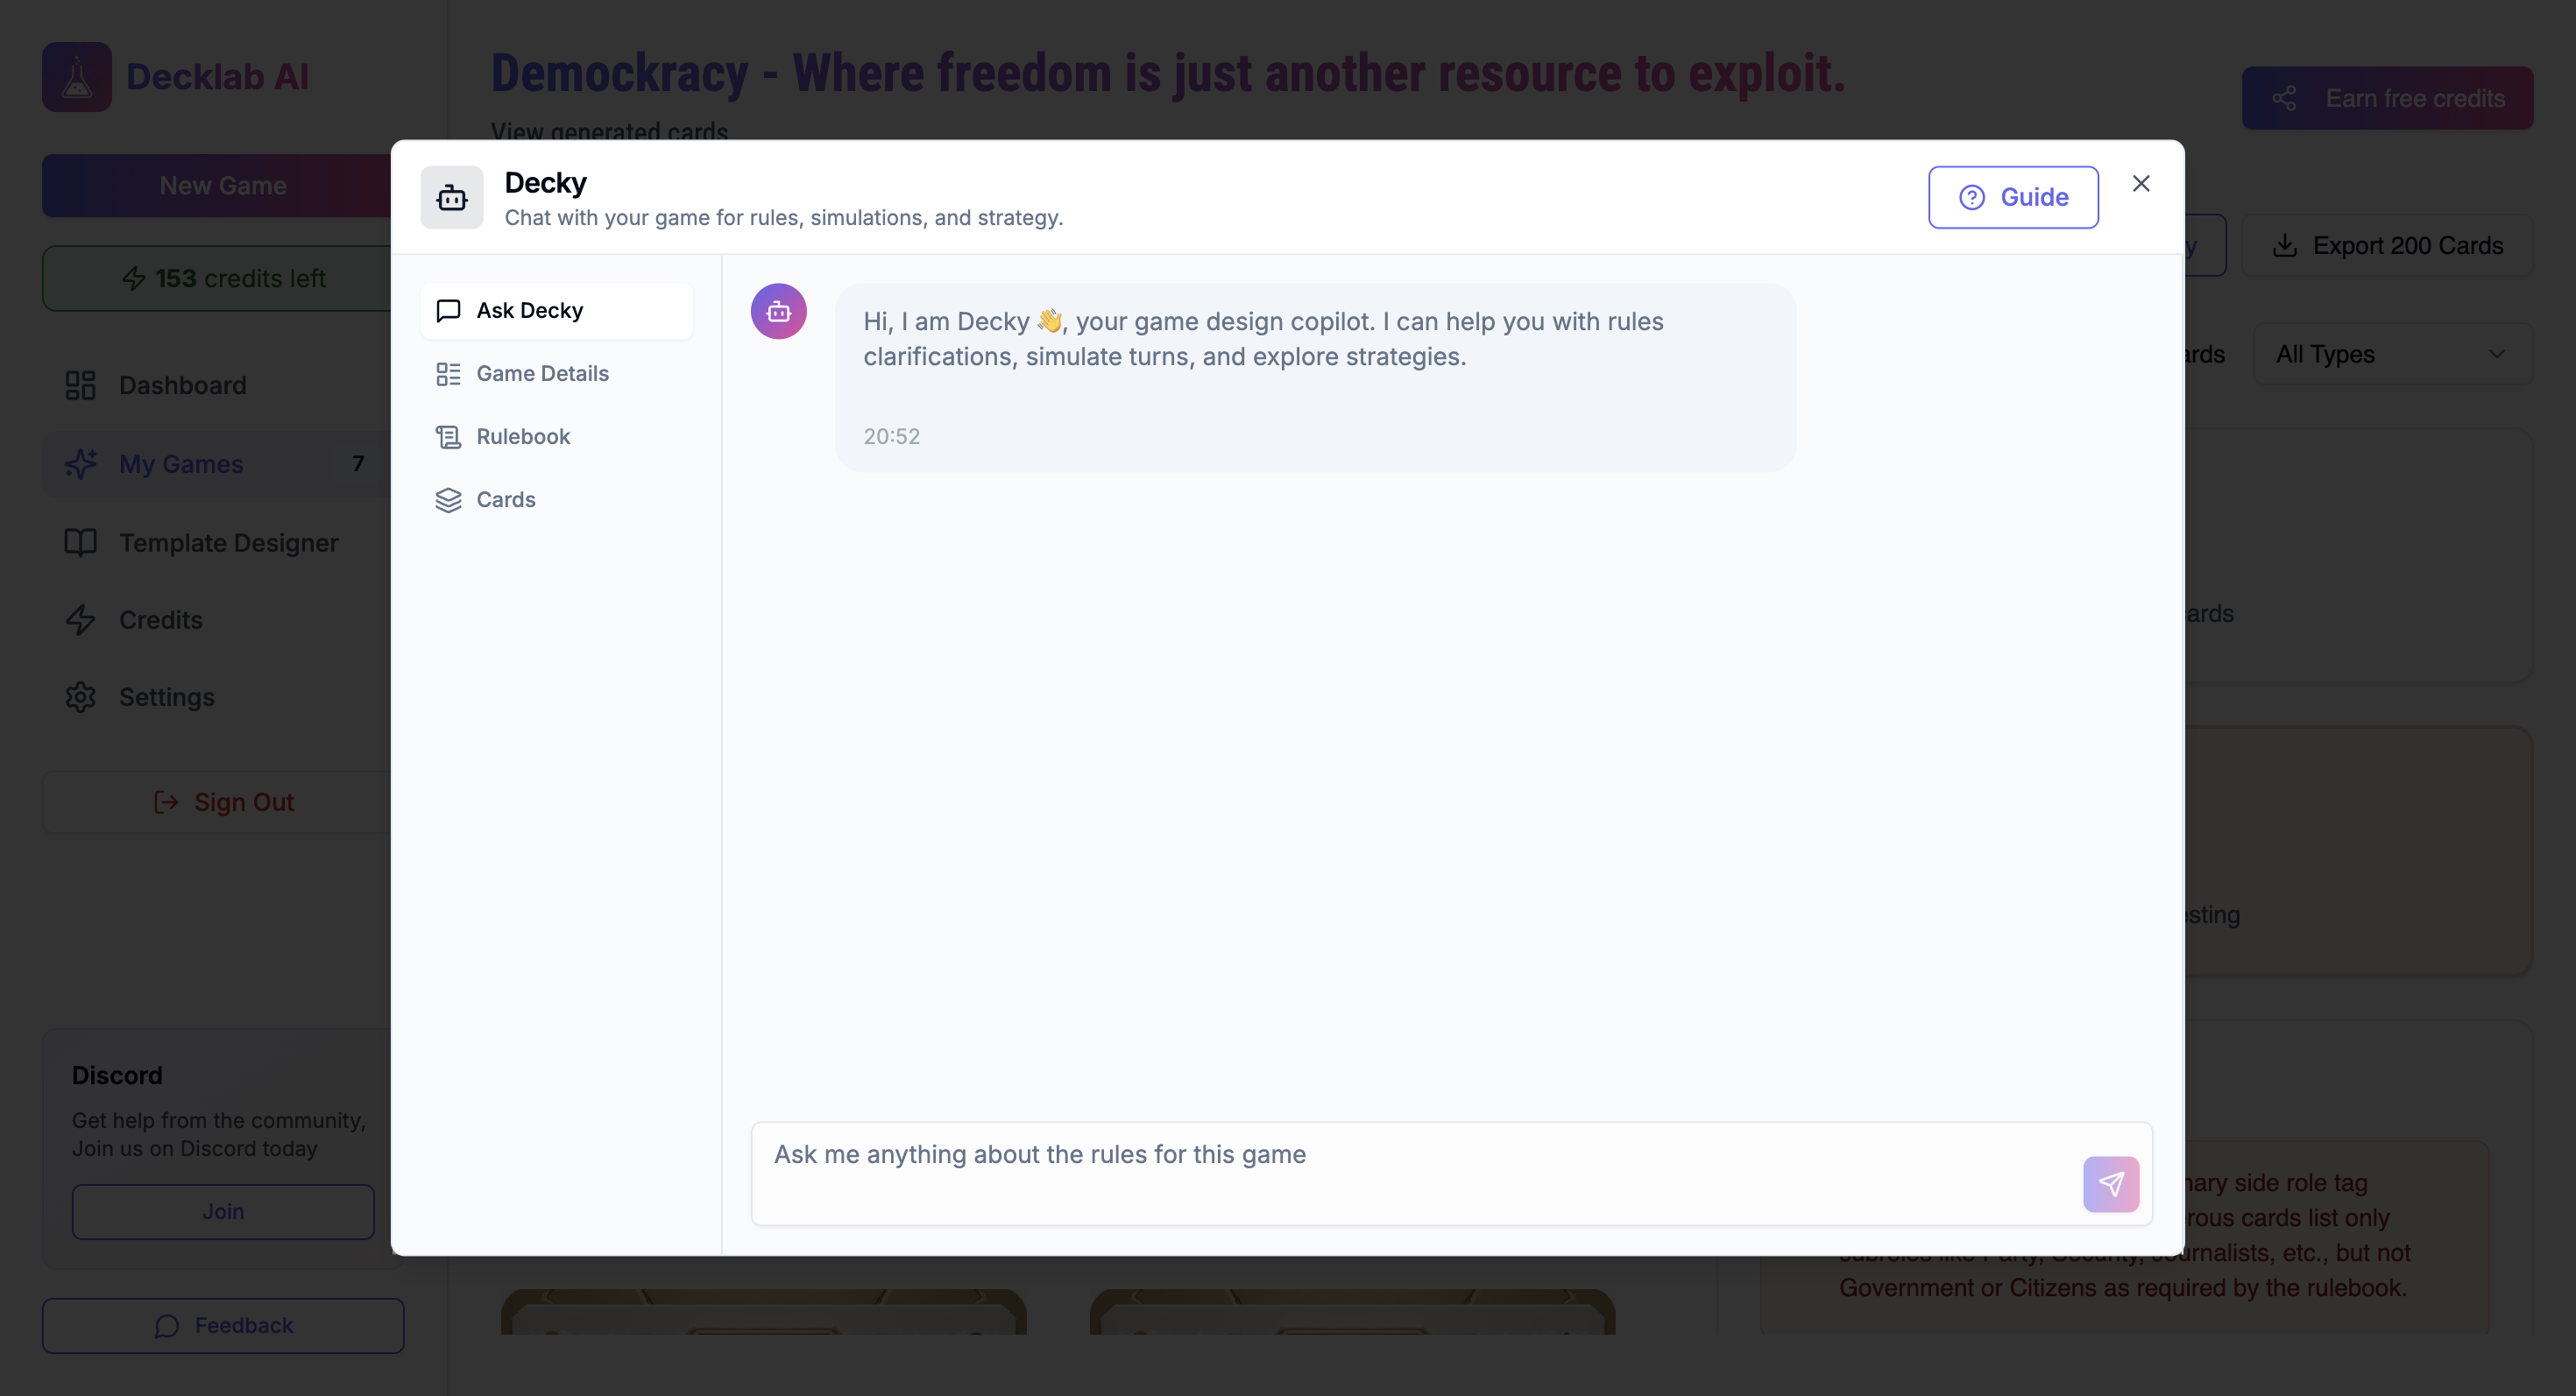Viewport: 2576px width, 1396px height.
Task: Click the Game Details panel icon
Action: point(448,373)
